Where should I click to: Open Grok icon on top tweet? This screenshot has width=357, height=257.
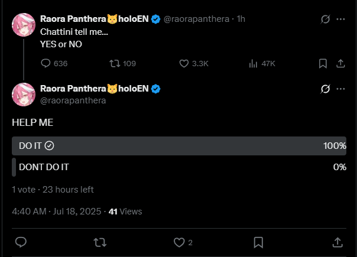[324, 19]
